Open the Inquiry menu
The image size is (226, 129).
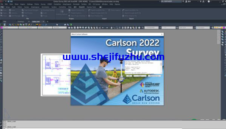(23, 4)
